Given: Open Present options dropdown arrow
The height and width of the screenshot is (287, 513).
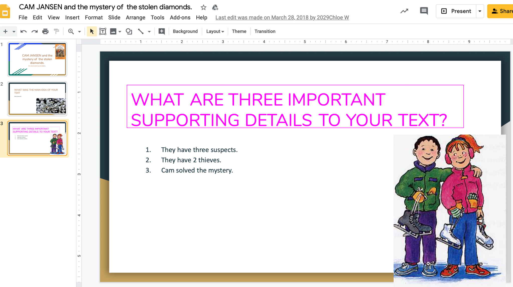Looking at the screenshot, I should 480,11.
